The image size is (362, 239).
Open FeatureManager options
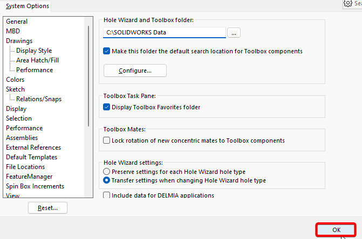point(29,177)
